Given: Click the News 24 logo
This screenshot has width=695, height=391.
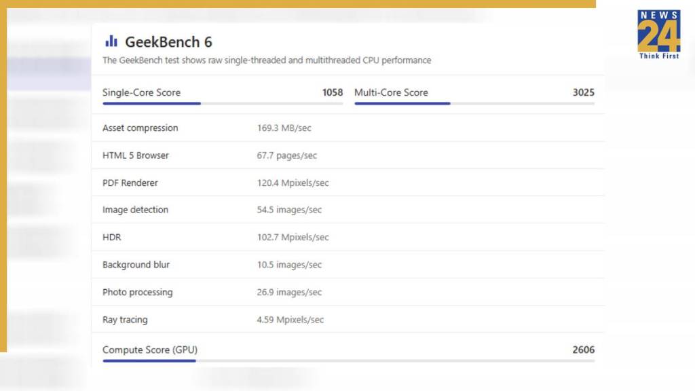Looking at the screenshot, I should click(x=658, y=34).
